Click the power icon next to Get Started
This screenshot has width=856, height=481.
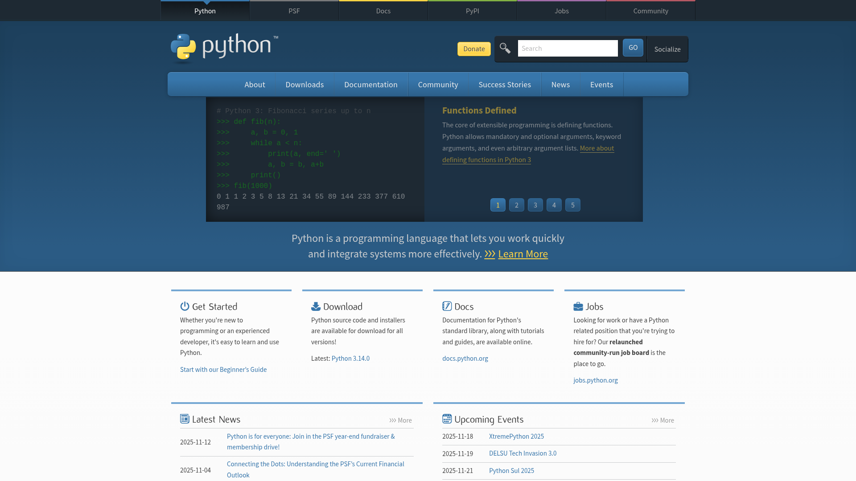point(184,306)
